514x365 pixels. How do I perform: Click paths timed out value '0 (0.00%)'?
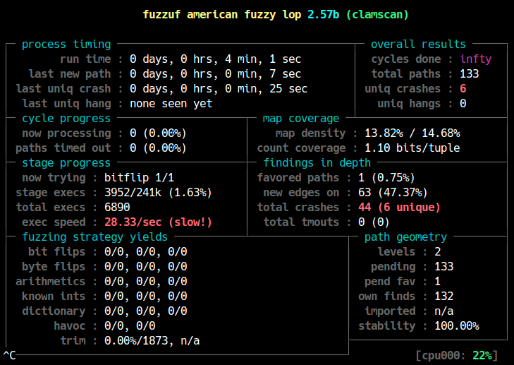158,148
